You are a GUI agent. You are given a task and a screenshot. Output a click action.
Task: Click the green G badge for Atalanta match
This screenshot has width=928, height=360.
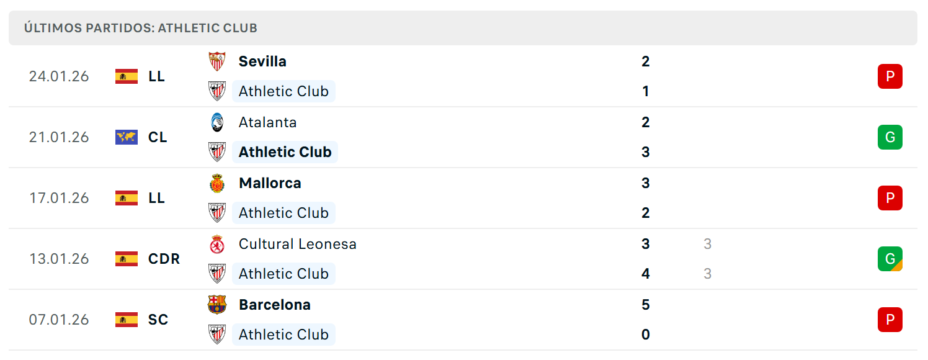890,137
